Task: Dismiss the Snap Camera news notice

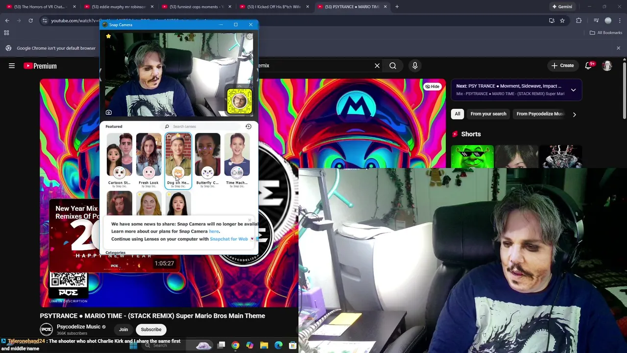Action: click(250, 220)
